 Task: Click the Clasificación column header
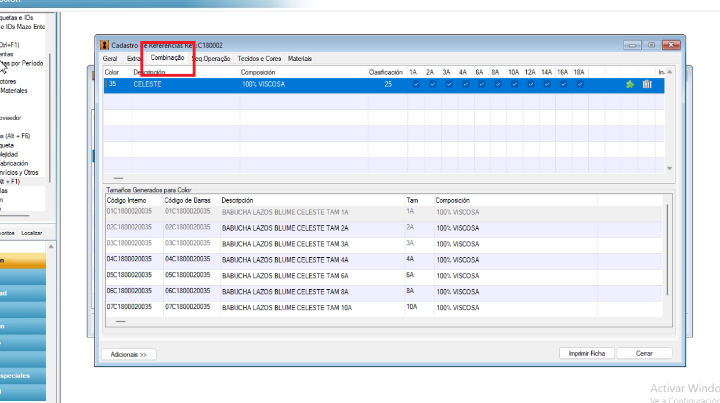tap(386, 73)
